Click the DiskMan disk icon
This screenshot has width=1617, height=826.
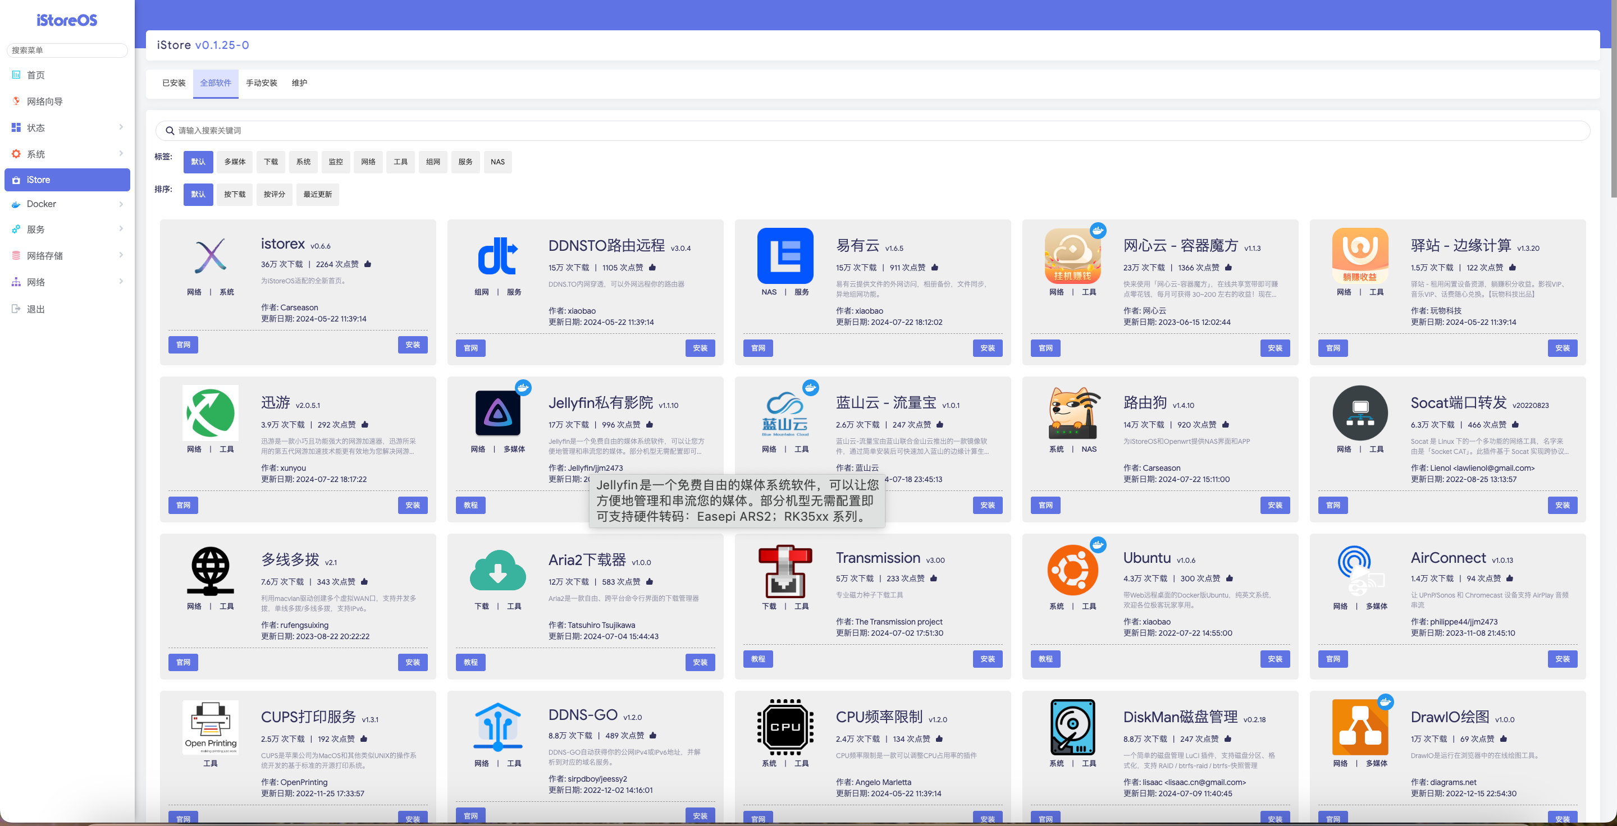(1072, 727)
